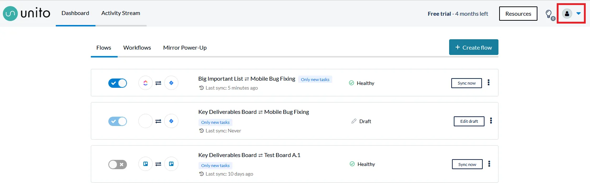The image size is (590, 187).
Task: Click the left Trello icon in third flow
Action: (146, 164)
